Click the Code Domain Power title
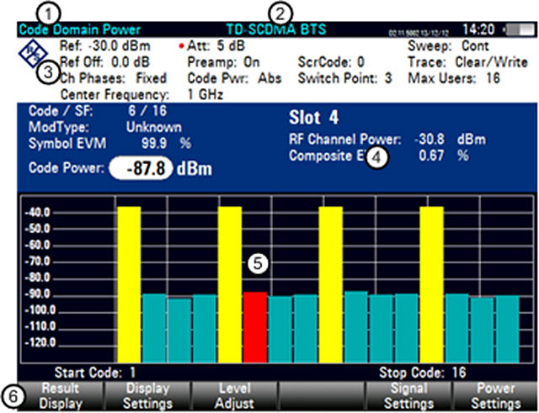539x413 pixels. 80,30
